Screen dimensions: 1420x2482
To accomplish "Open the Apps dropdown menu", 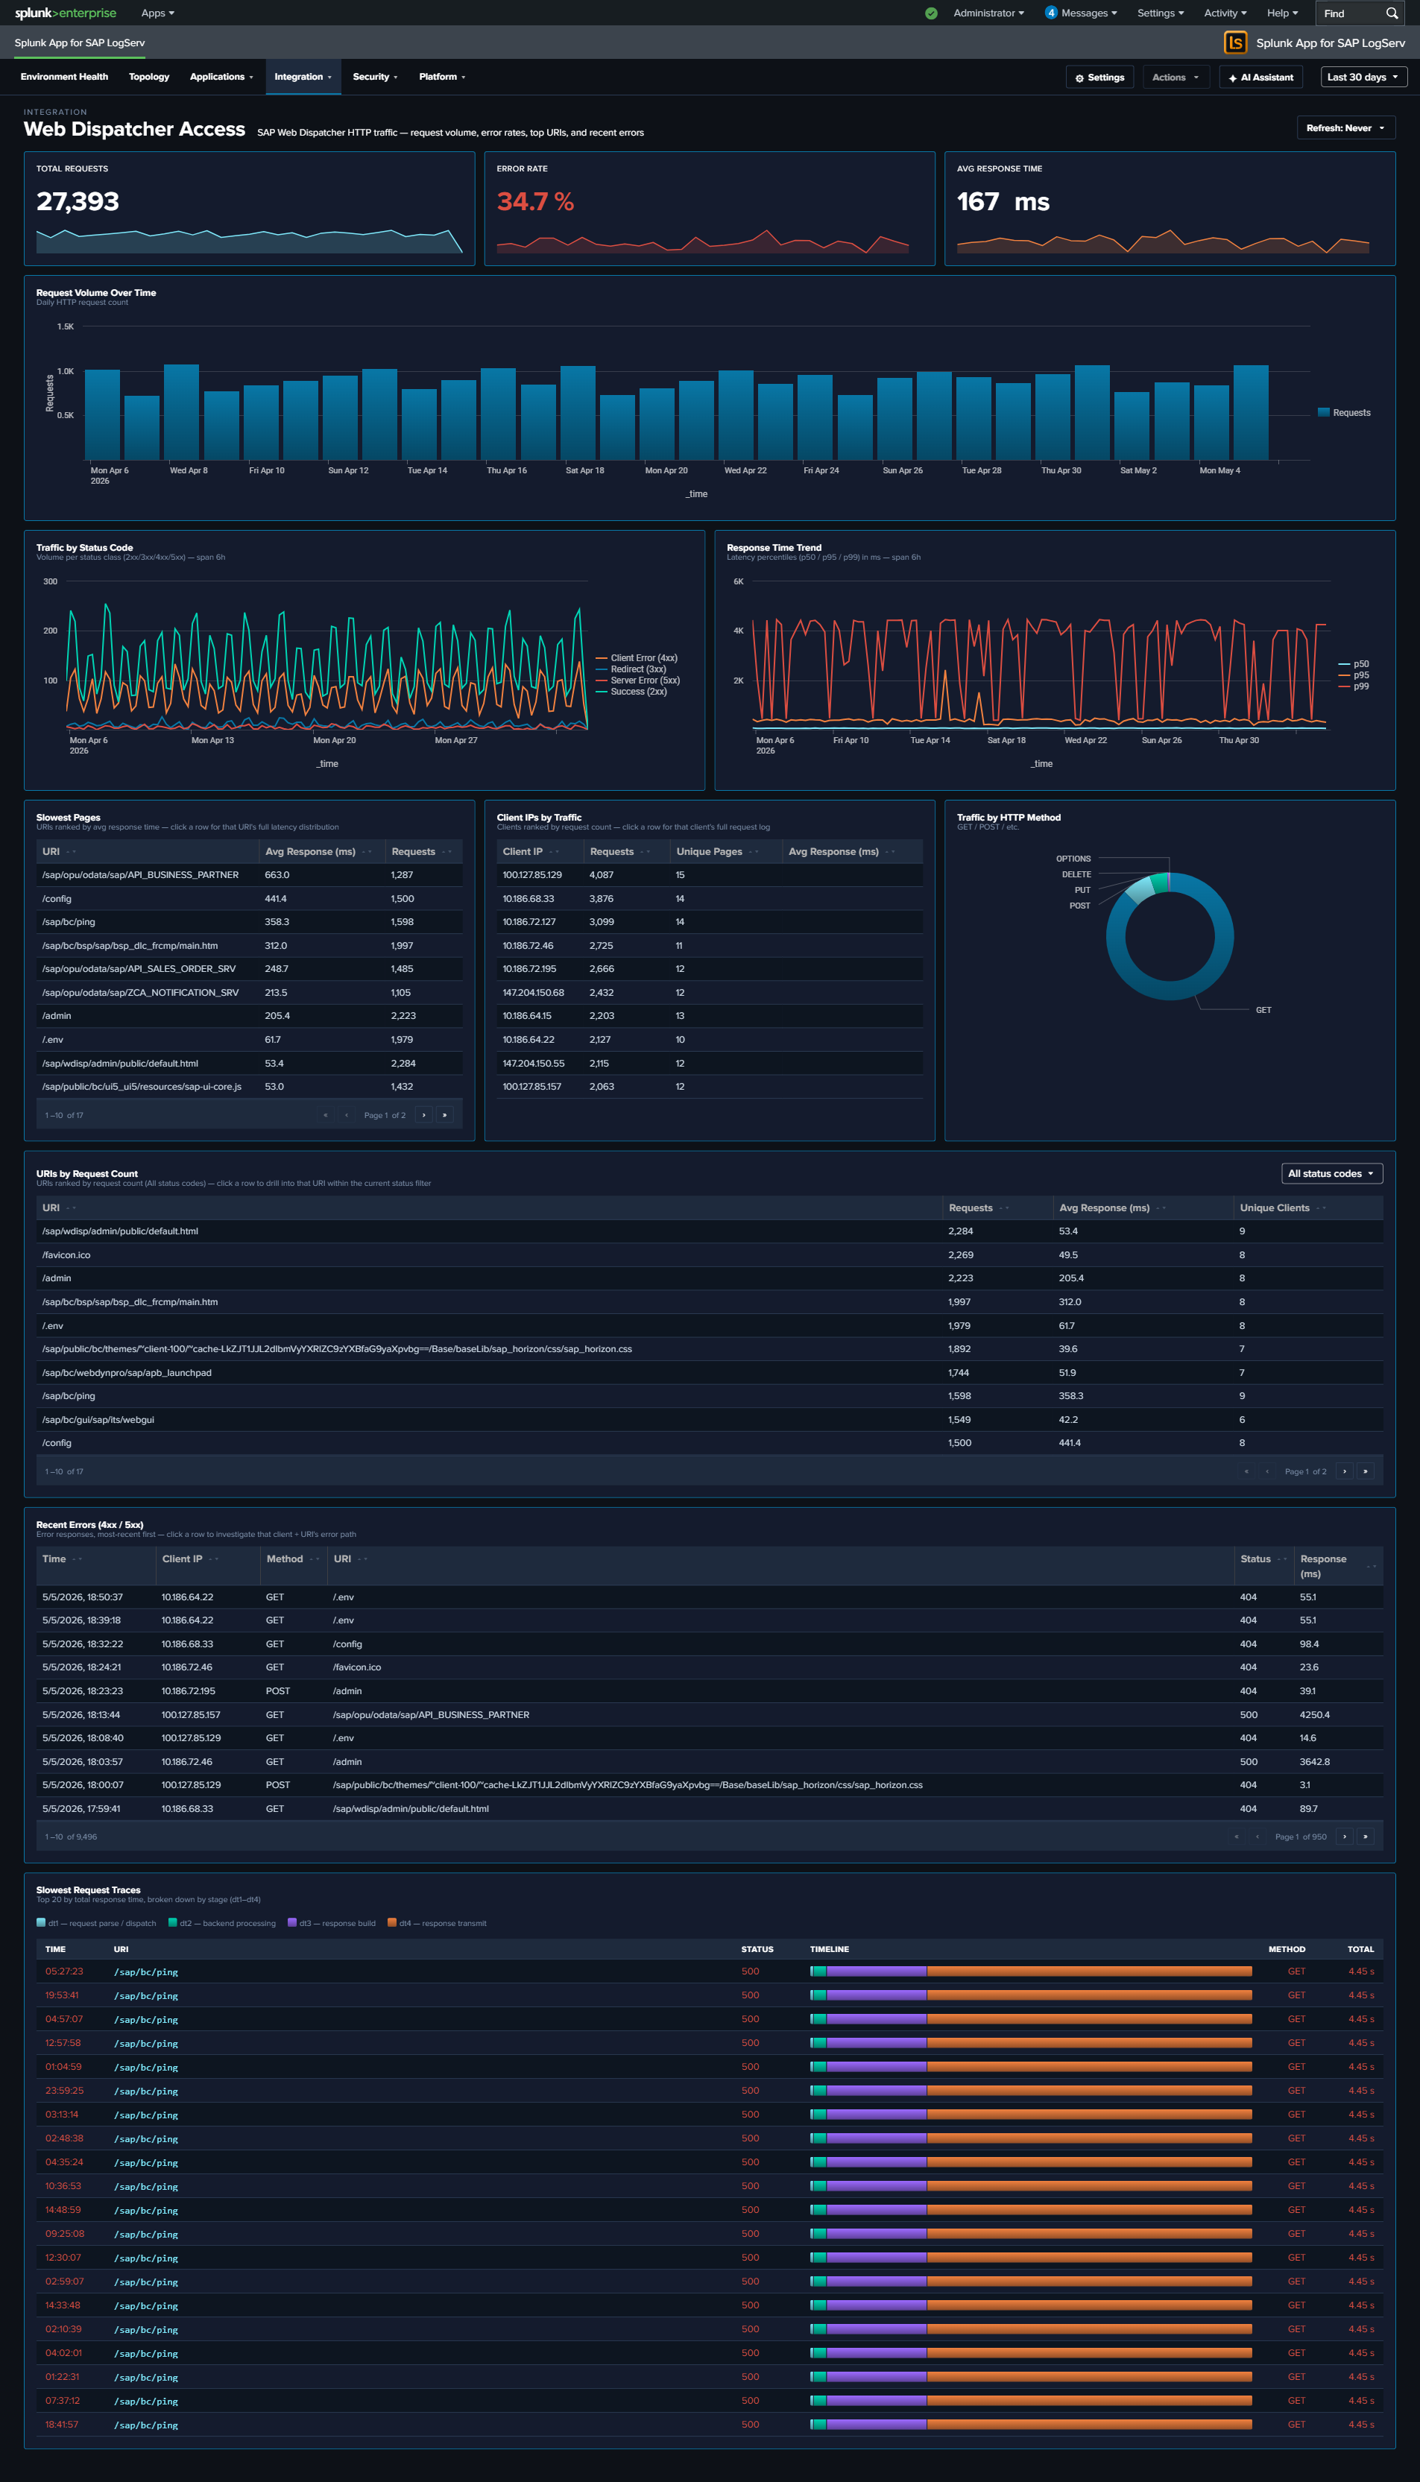I will pos(157,13).
